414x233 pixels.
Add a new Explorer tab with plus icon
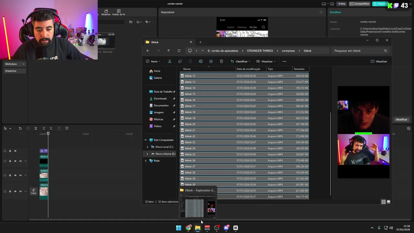click(x=200, y=42)
